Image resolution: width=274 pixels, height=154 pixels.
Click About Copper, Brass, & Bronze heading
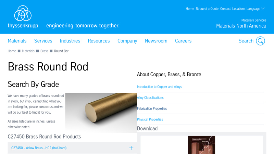click(169, 74)
